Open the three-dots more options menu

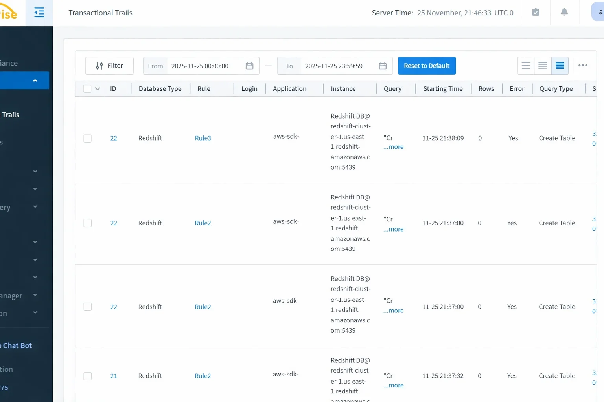583,66
